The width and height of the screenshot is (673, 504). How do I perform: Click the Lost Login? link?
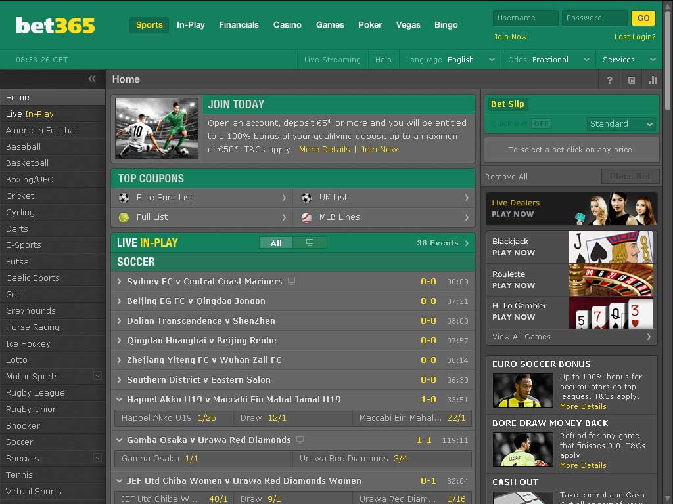(635, 37)
